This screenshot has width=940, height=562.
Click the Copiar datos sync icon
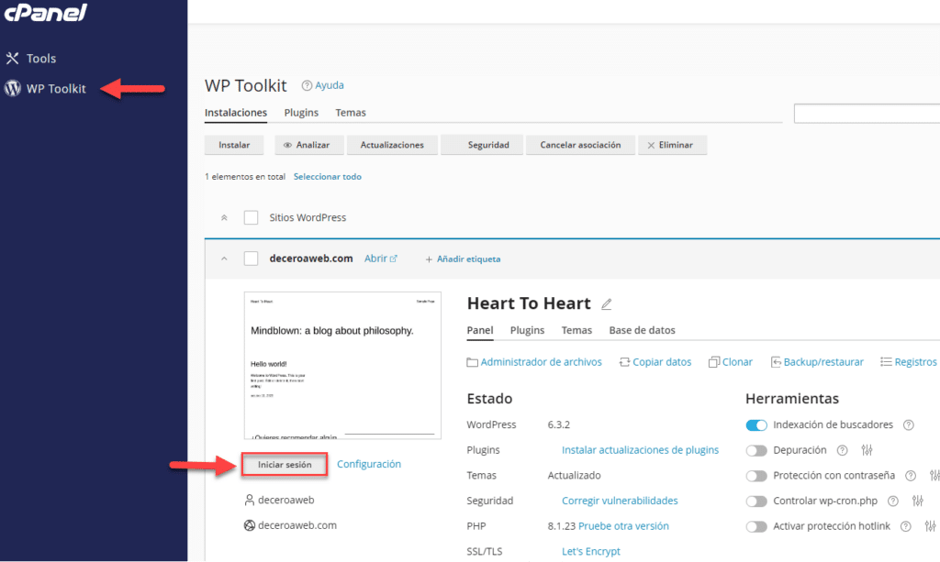[x=624, y=362]
